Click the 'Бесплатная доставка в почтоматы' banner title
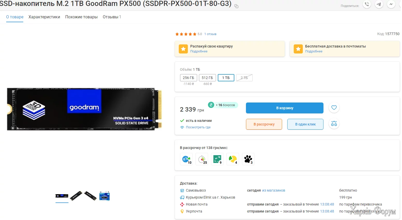Image resolution: width=402 pixels, height=220 pixels. coord(336,46)
